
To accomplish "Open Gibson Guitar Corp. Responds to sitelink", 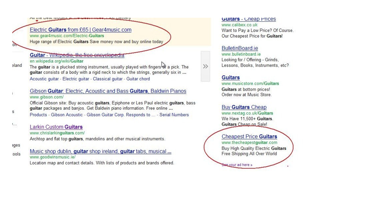I will [x=121, y=115].
